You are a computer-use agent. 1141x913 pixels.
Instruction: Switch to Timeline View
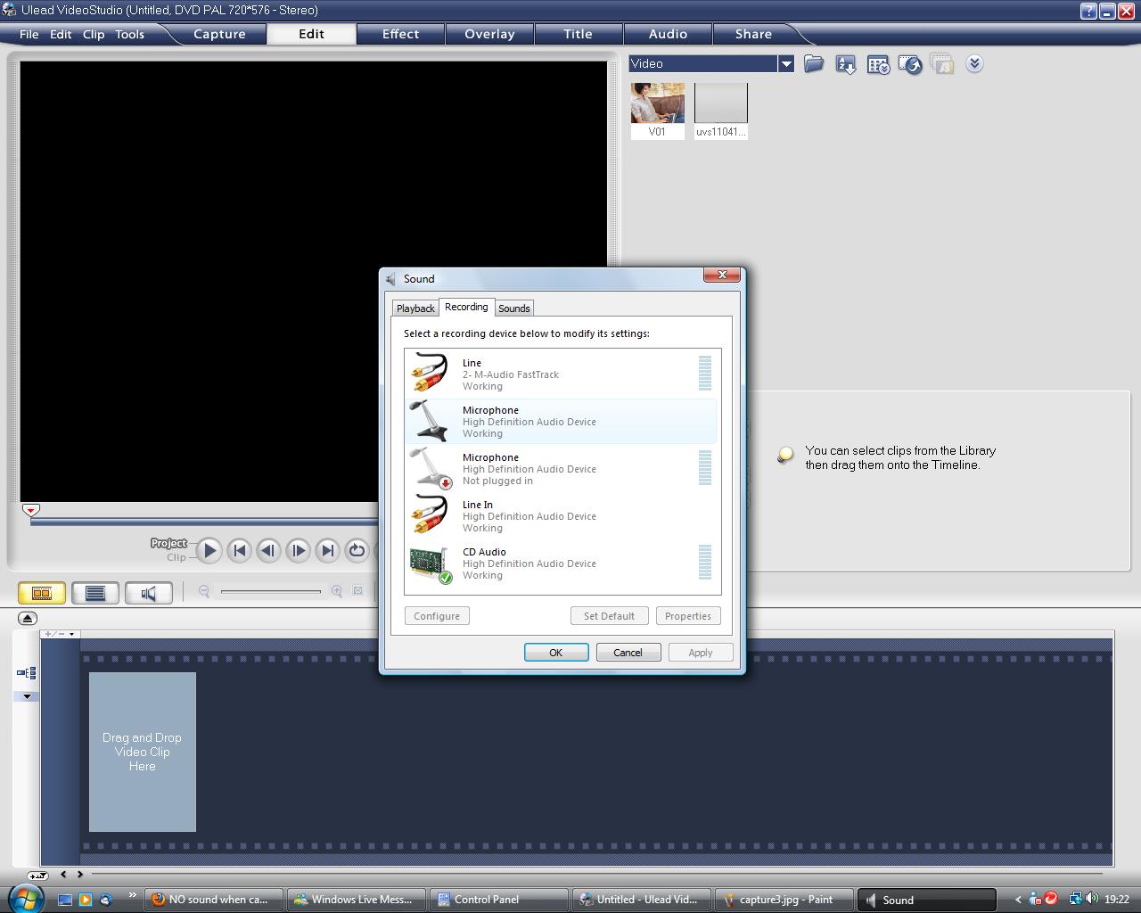point(95,593)
